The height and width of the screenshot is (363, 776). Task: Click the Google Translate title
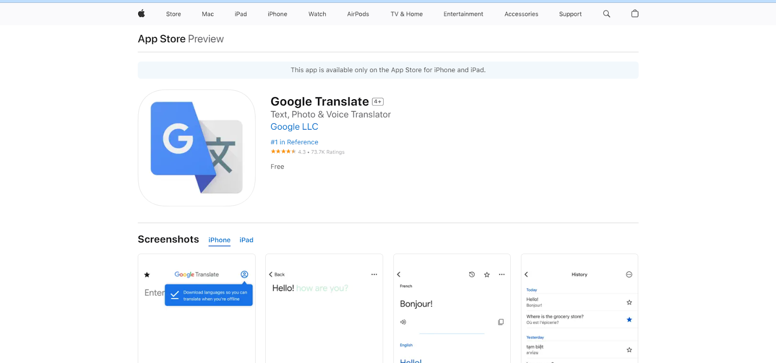(320, 102)
